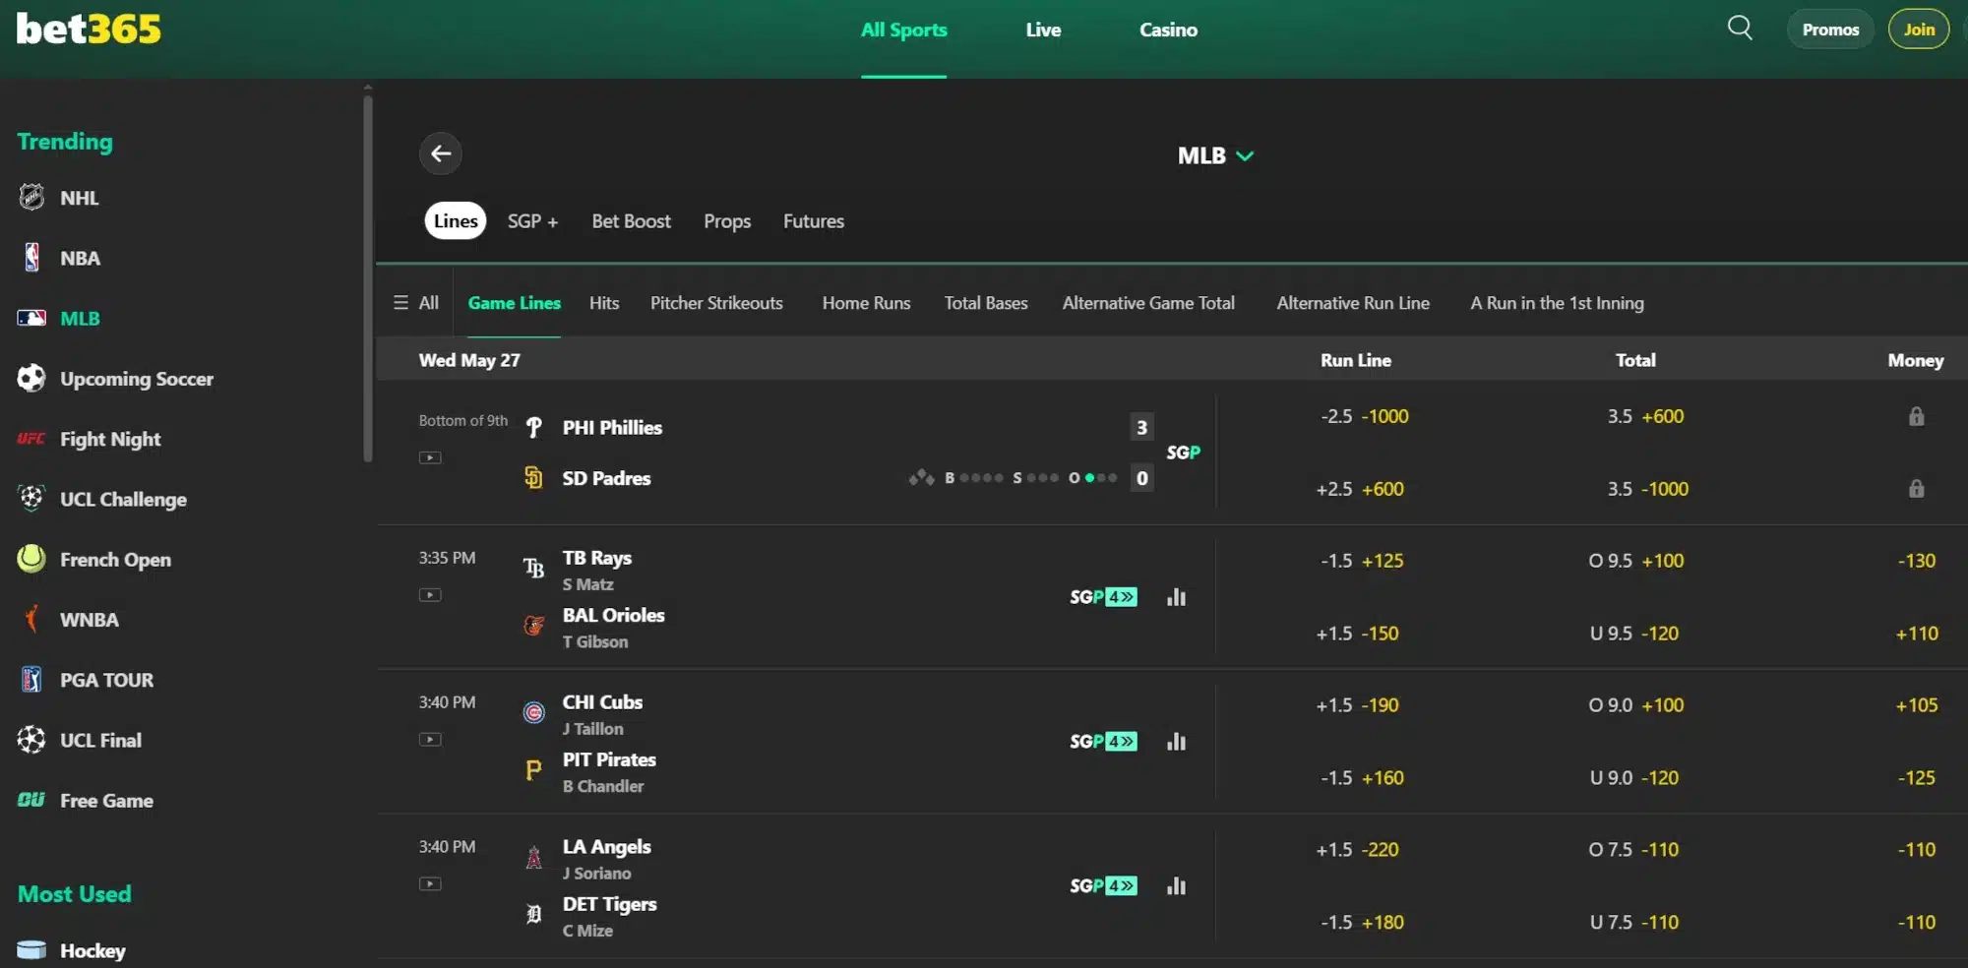Select Pitcher Strikeouts market tab

pyautogui.click(x=716, y=303)
